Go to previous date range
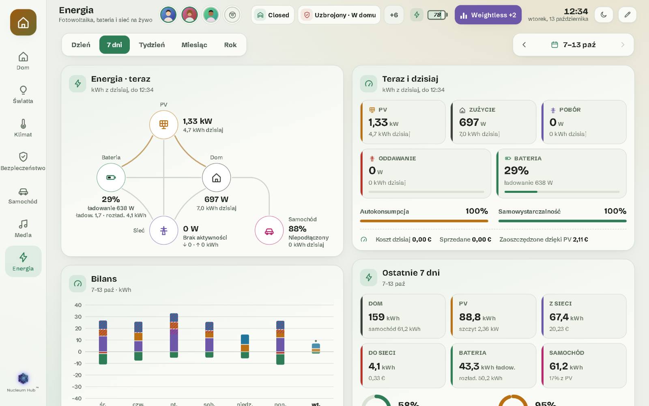This screenshot has width=649, height=406. (524, 45)
